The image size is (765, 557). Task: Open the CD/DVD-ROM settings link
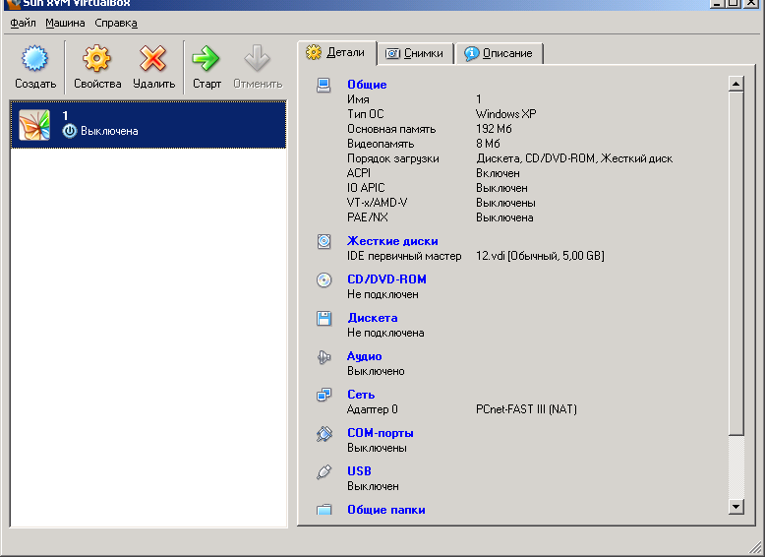point(386,279)
